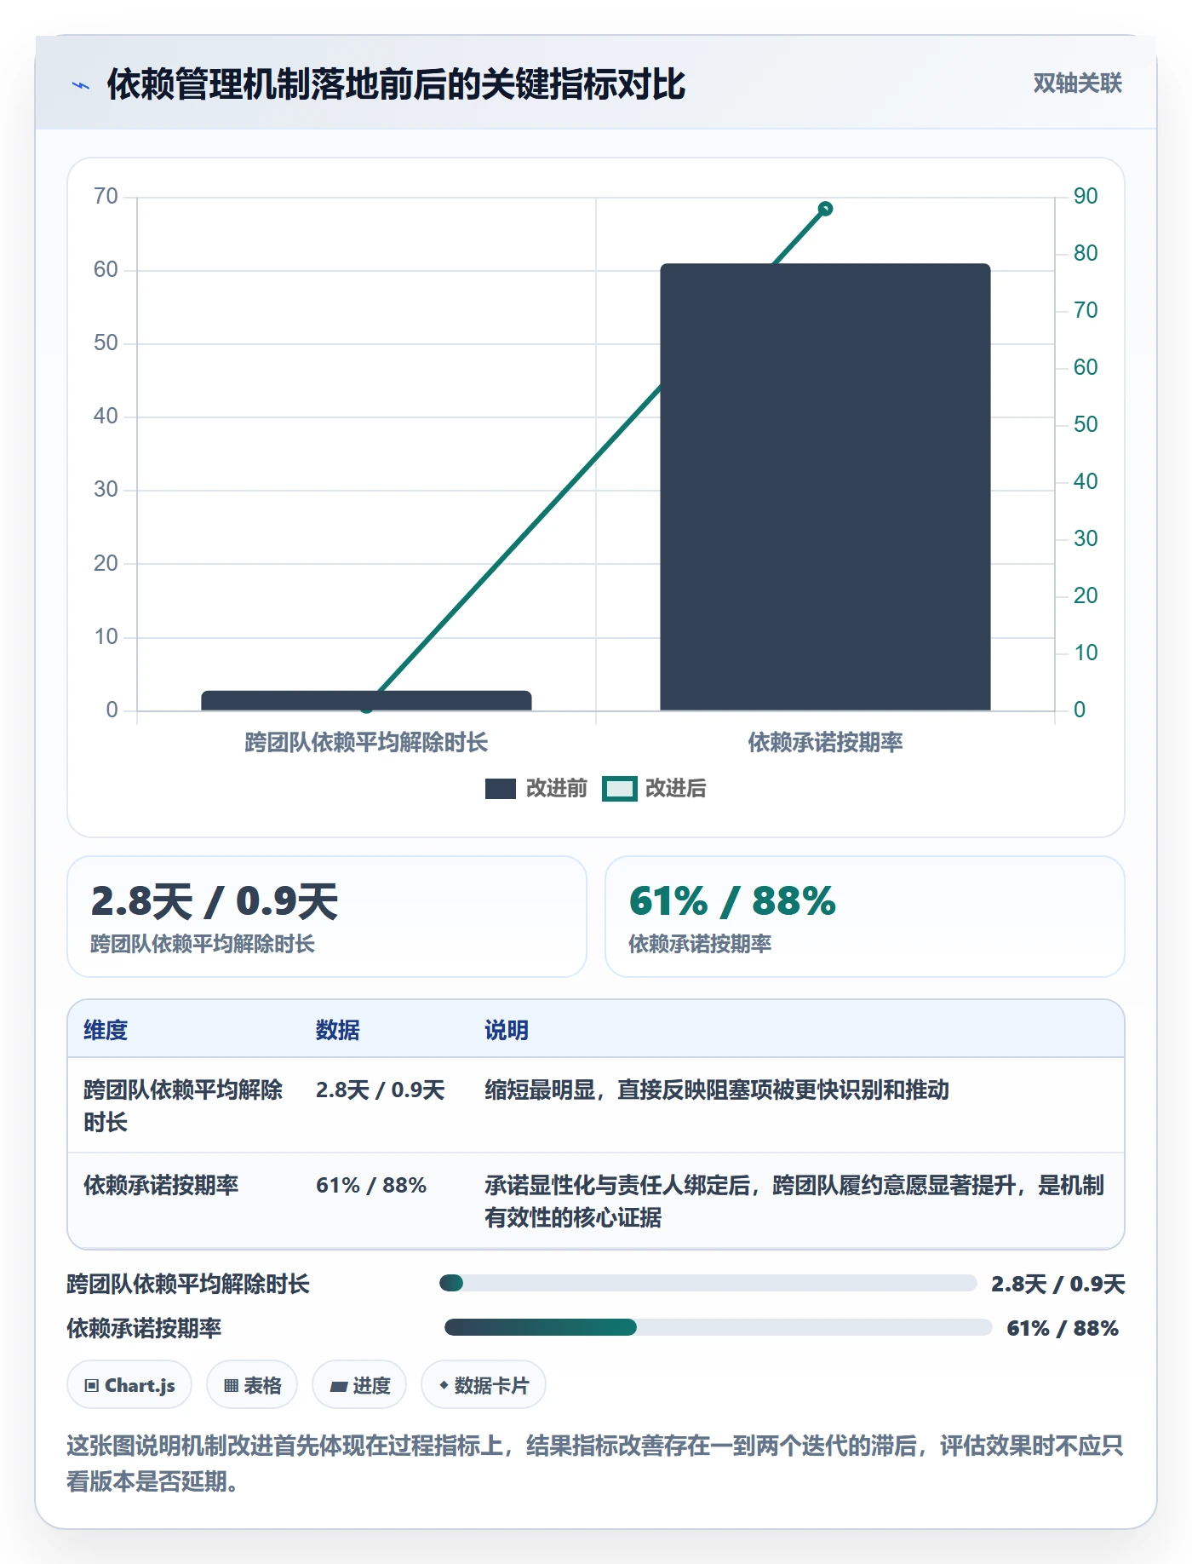Click the large 61% / 88% card value

pos(732,901)
